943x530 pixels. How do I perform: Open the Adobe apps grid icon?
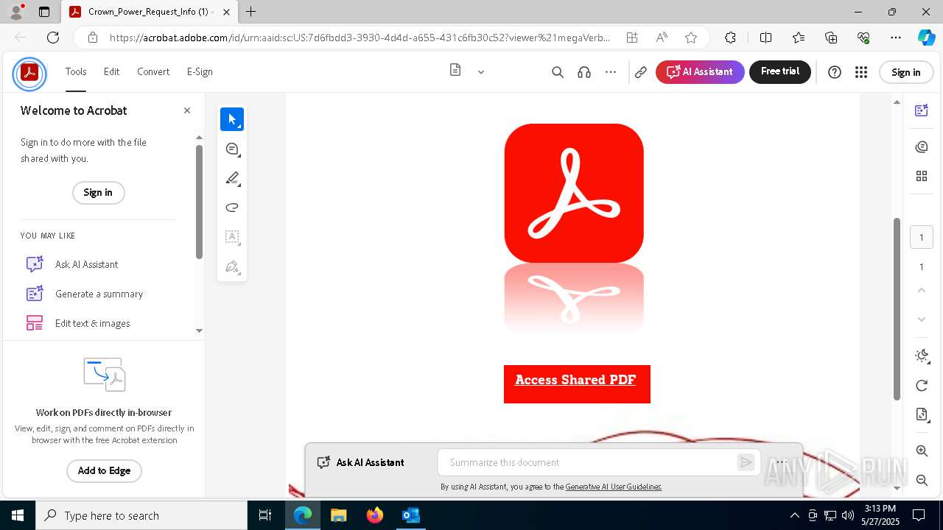861,72
